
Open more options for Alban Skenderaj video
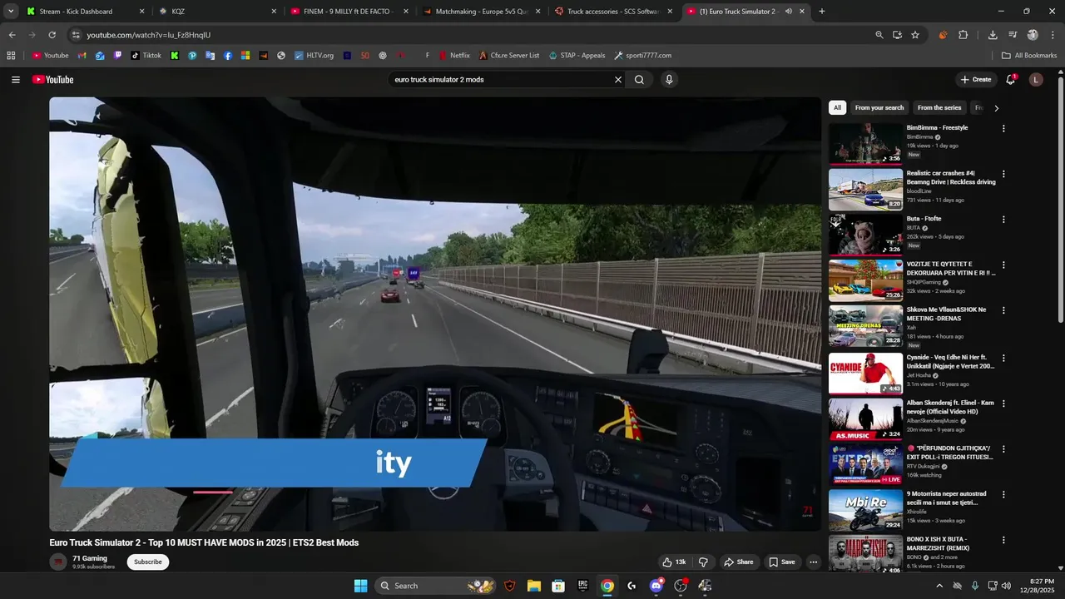pos(1003,403)
